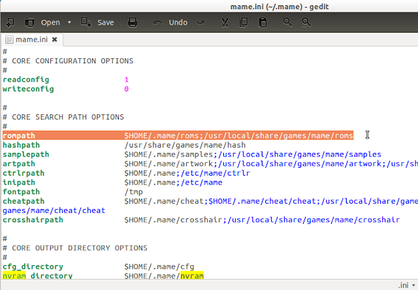The image size is (418, 290).
Task: Open Find and Replace icon
Action: [x=306, y=22]
